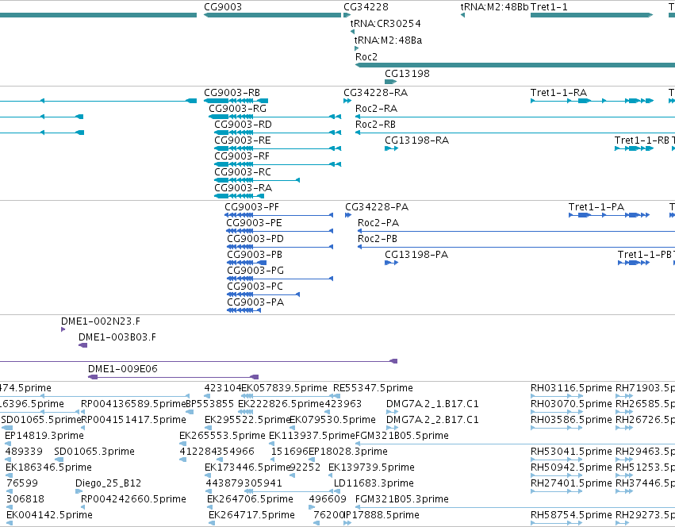Click protein CG9003-PG
Image resolution: width=675 pixels, height=527 pixels.
(x=255, y=271)
